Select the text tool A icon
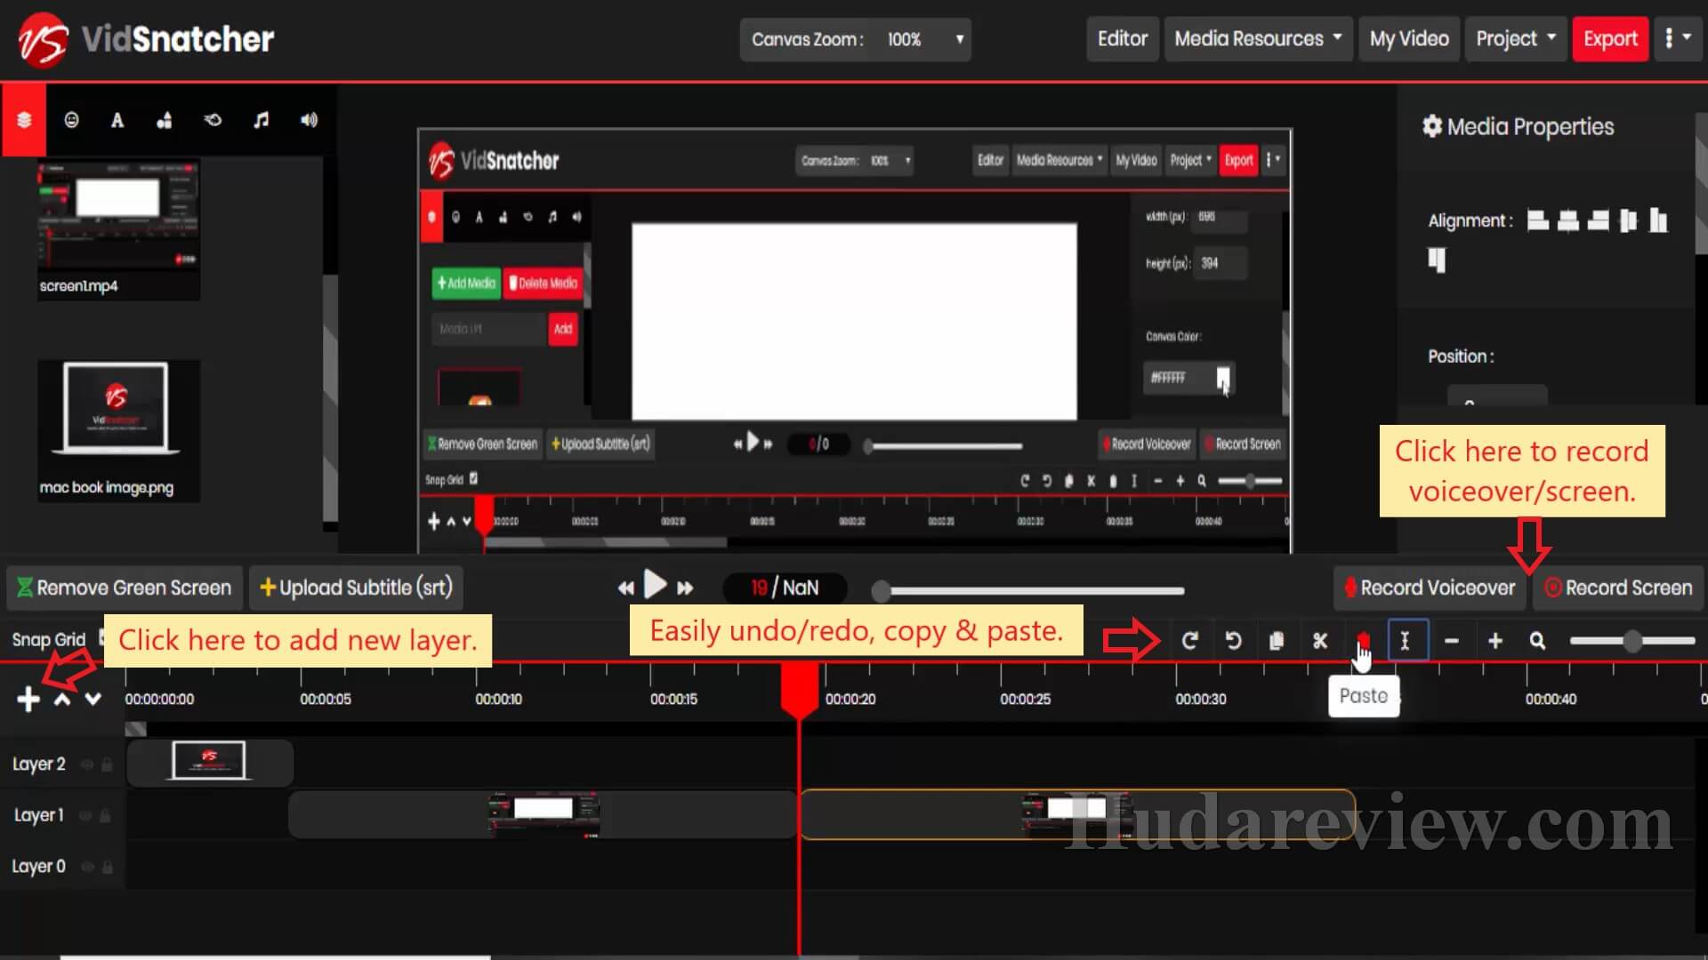The width and height of the screenshot is (1708, 960). [117, 120]
